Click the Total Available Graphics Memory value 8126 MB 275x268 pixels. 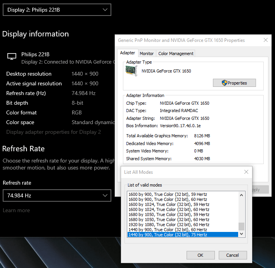(x=202, y=136)
